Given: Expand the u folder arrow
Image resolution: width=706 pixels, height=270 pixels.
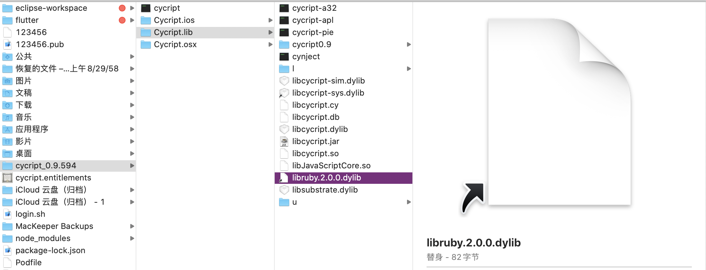Looking at the screenshot, I should 409,202.
